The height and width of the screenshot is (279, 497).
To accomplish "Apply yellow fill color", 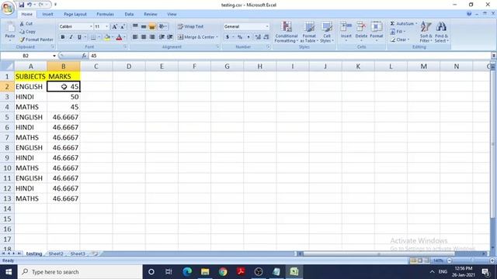I will 107,37.
